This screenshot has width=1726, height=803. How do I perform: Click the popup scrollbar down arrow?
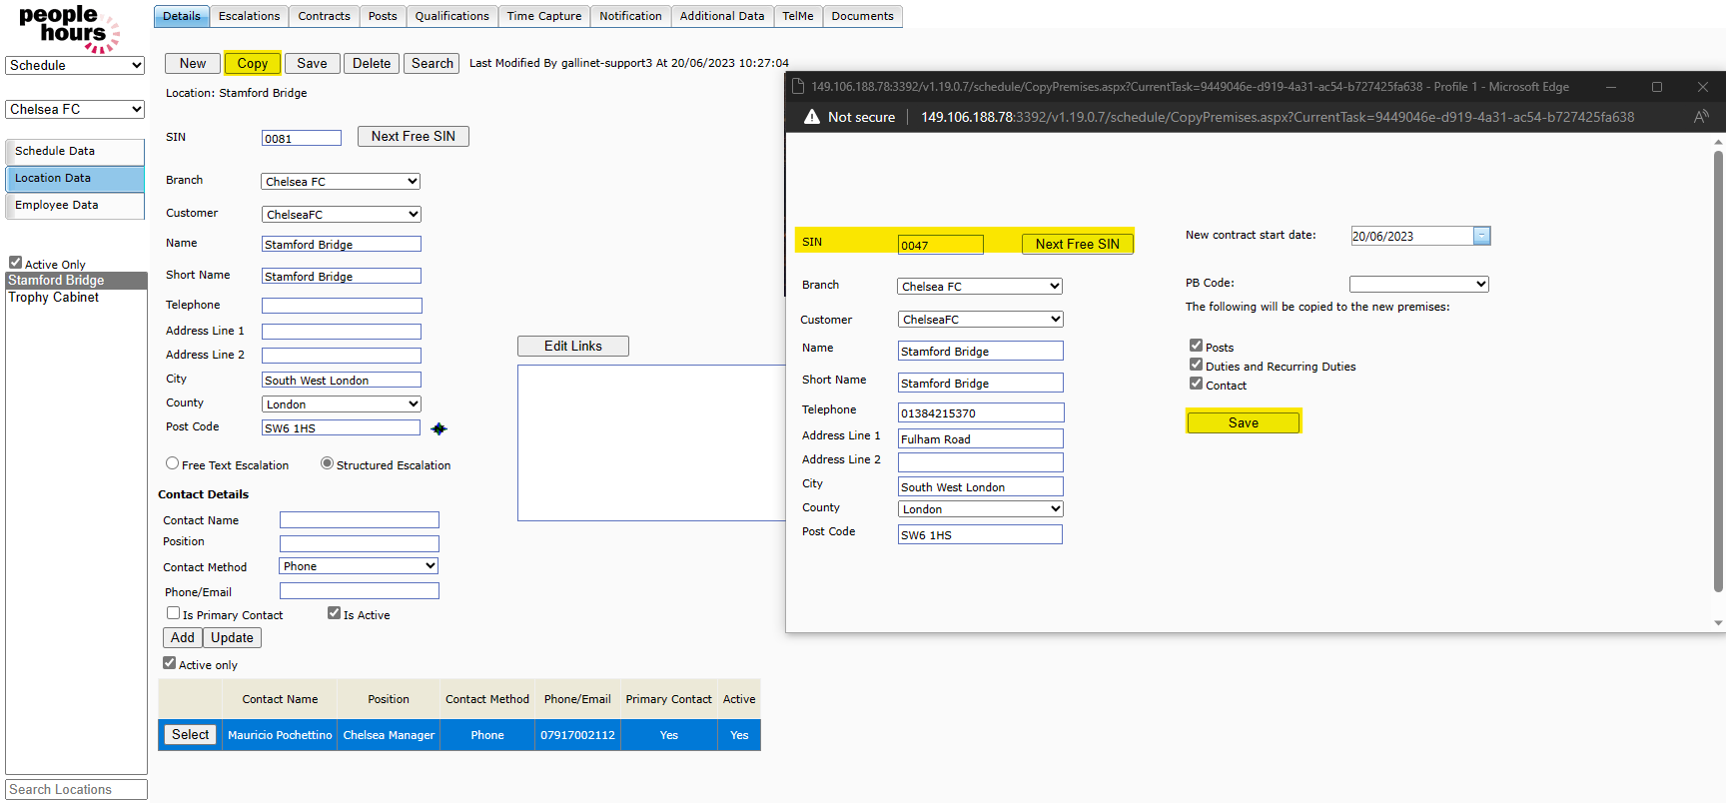pyautogui.click(x=1718, y=623)
